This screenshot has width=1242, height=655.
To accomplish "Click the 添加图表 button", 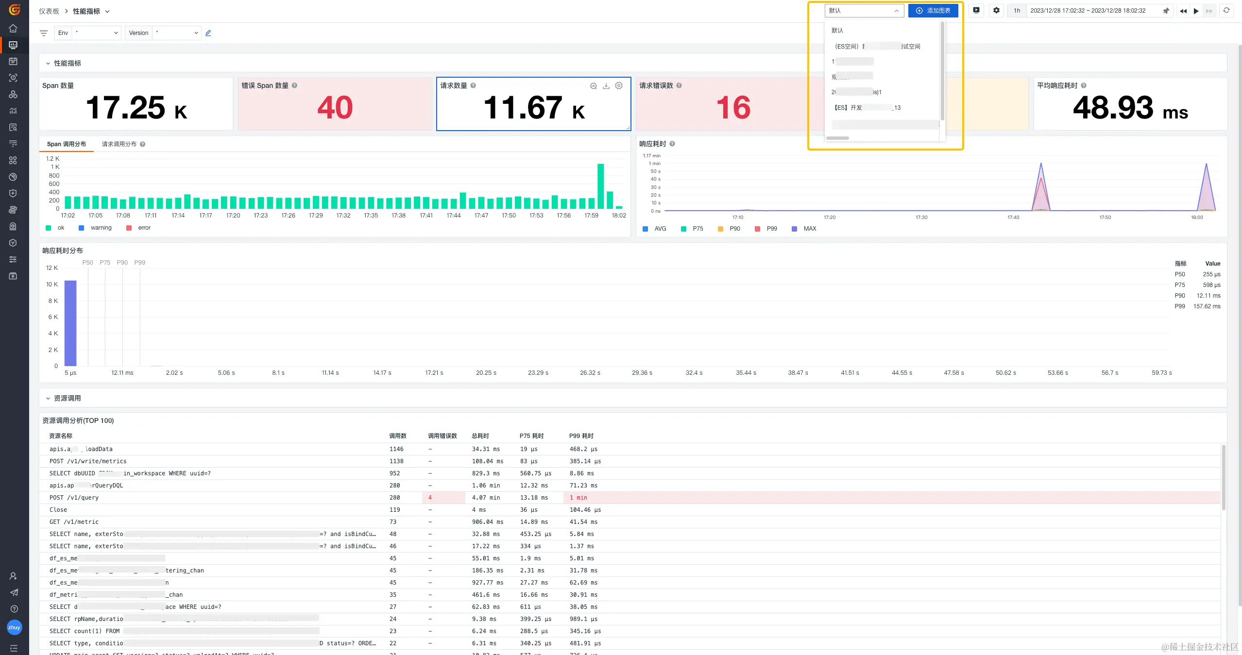I will tap(933, 11).
